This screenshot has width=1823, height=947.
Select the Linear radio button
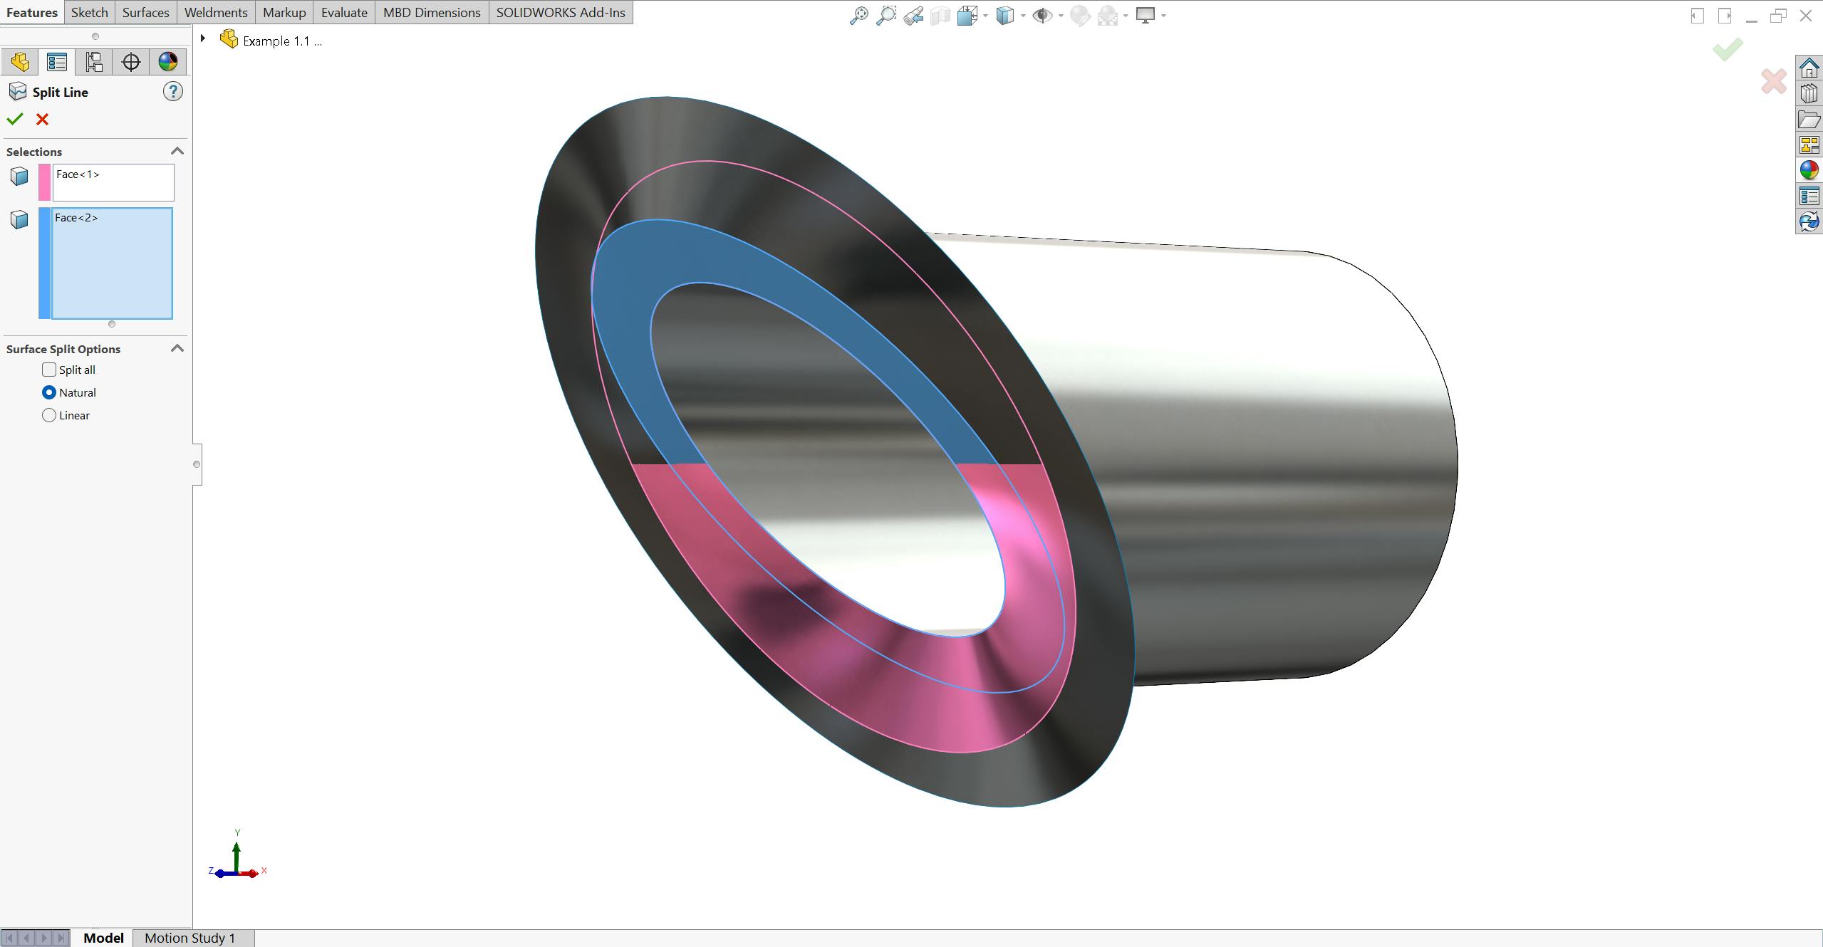pos(48,414)
